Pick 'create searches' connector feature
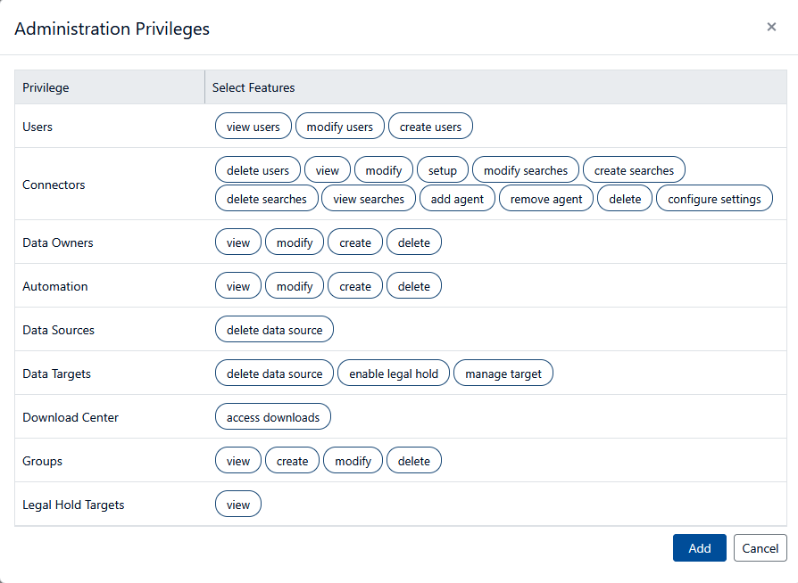The image size is (798, 583). tap(634, 170)
